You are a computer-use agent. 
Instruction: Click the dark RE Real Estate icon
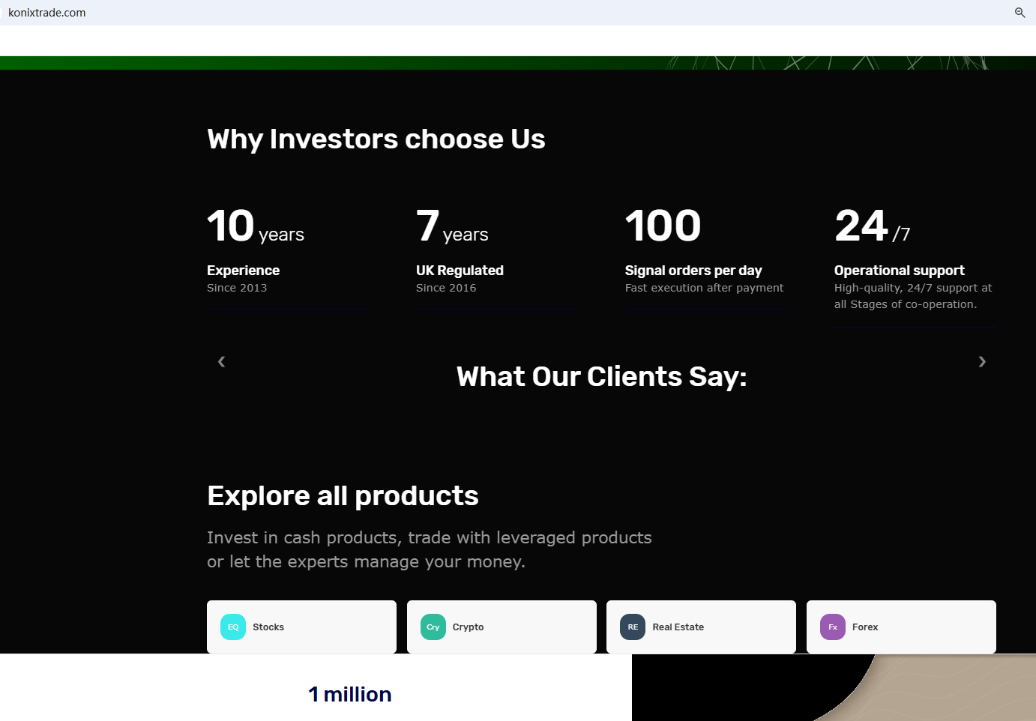(633, 627)
